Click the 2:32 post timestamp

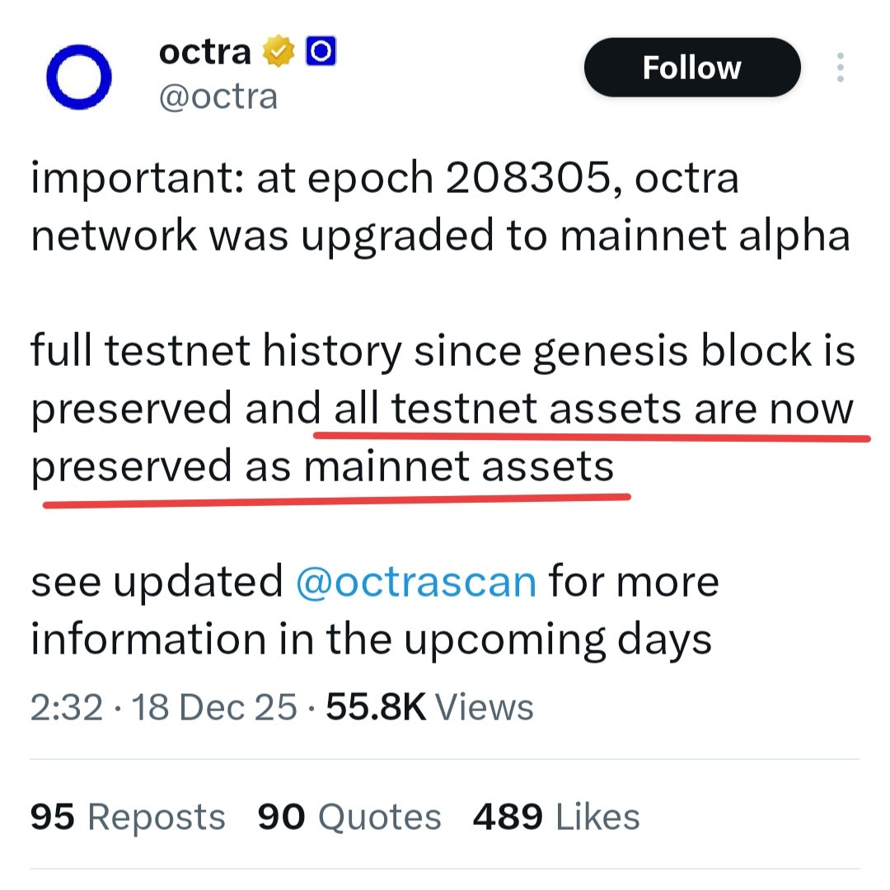(x=66, y=708)
